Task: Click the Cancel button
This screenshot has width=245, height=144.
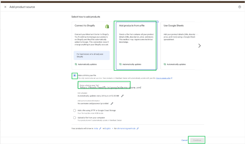Action: pyautogui.click(x=184, y=140)
